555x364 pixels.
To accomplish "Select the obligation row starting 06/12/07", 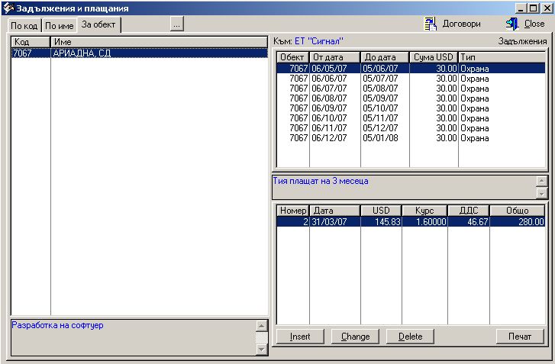I will (411, 137).
